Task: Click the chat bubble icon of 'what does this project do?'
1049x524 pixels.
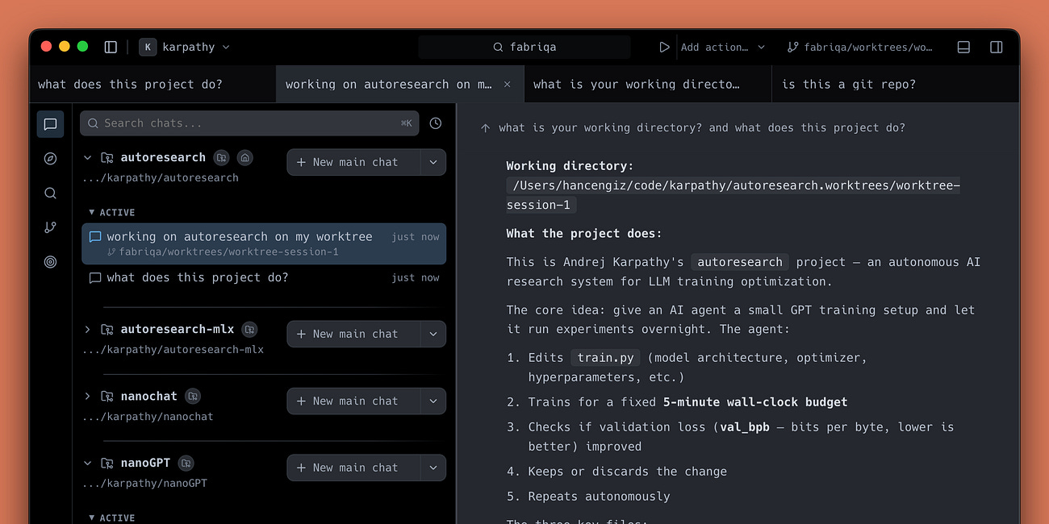Action: 95,277
